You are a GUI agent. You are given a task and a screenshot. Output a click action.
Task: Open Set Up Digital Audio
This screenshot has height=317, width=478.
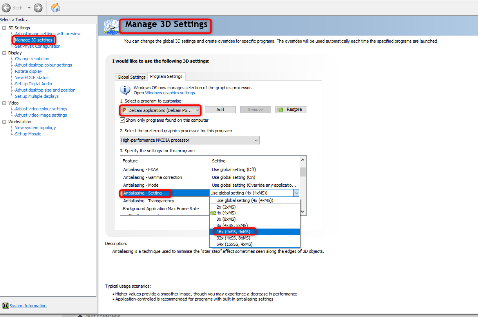[x=33, y=84]
